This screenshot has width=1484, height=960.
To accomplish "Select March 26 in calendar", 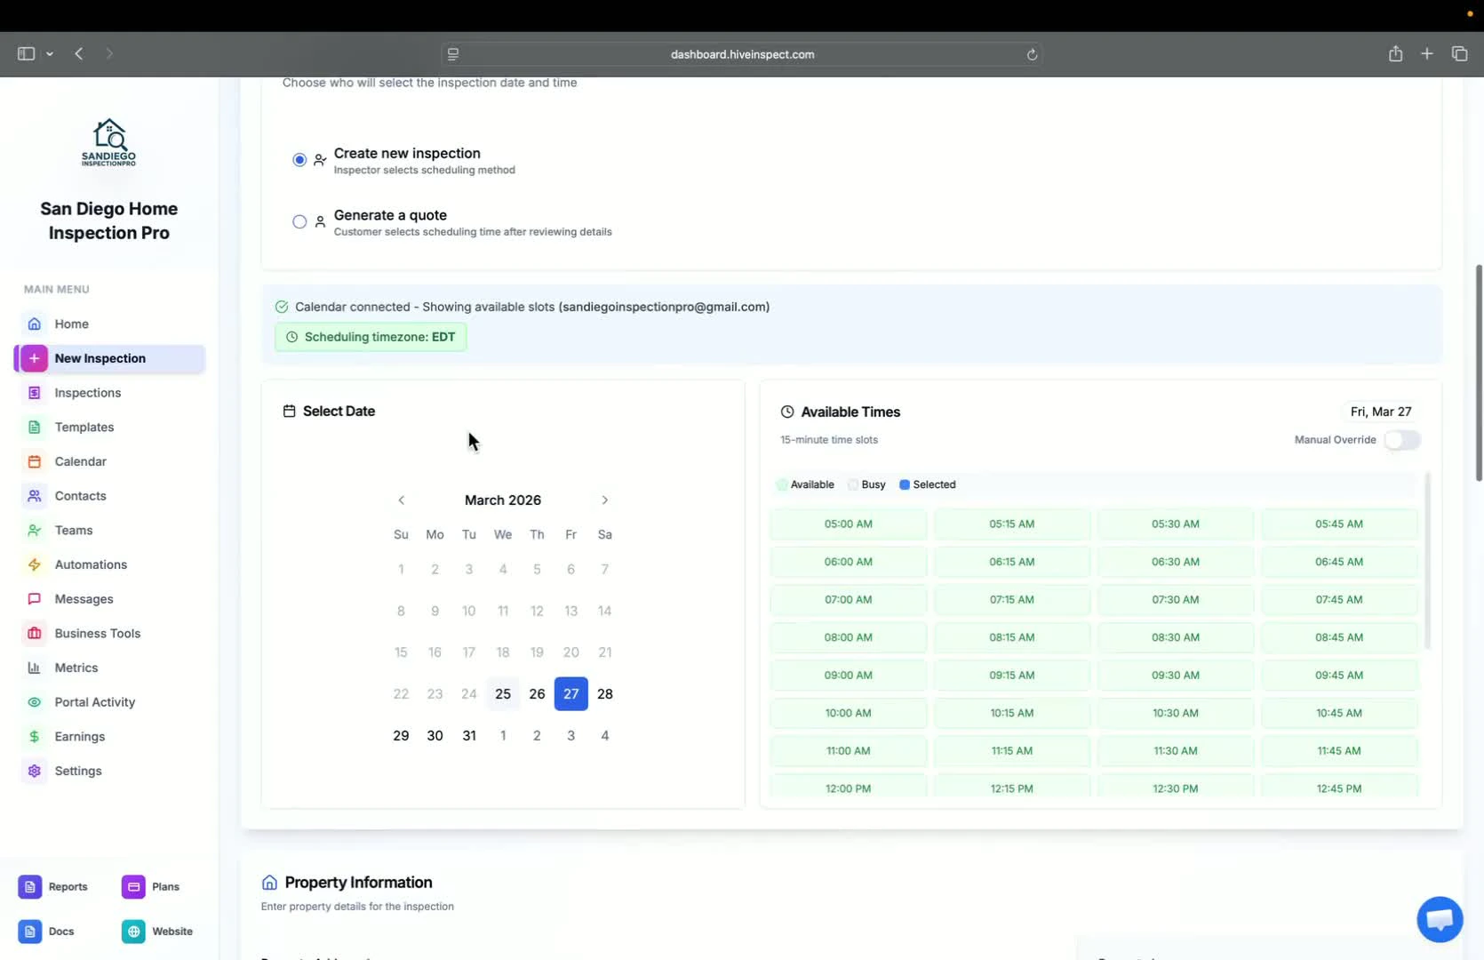I will point(537,694).
